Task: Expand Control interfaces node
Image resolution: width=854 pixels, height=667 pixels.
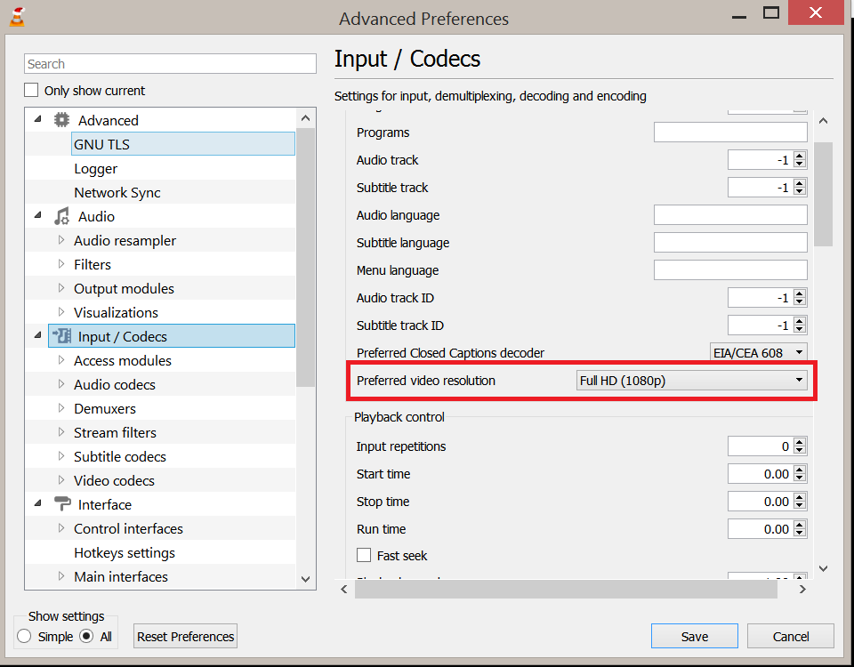Action: [x=61, y=527]
